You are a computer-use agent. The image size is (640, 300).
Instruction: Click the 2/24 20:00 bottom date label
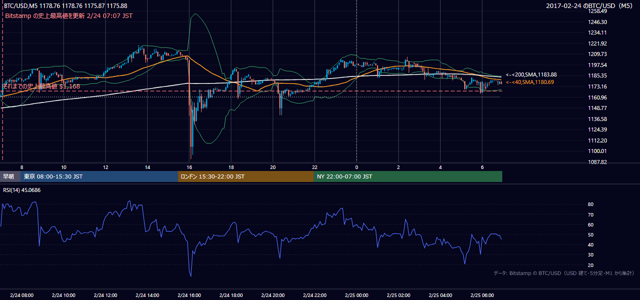(273, 295)
